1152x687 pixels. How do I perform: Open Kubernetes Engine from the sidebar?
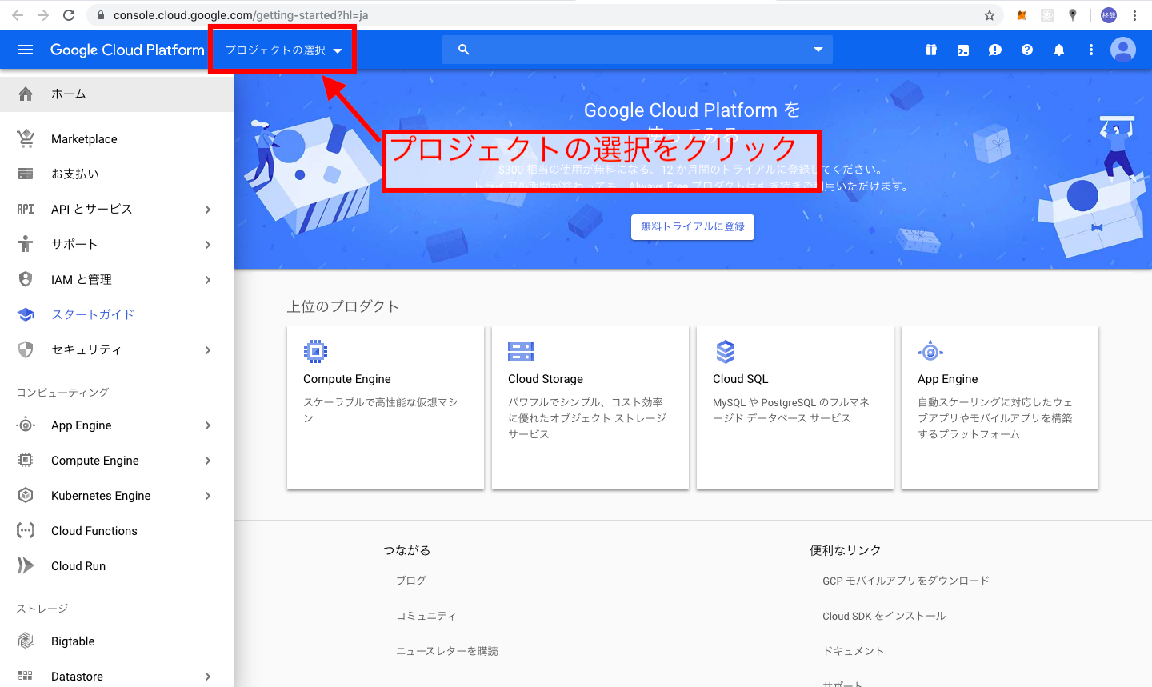pos(101,495)
